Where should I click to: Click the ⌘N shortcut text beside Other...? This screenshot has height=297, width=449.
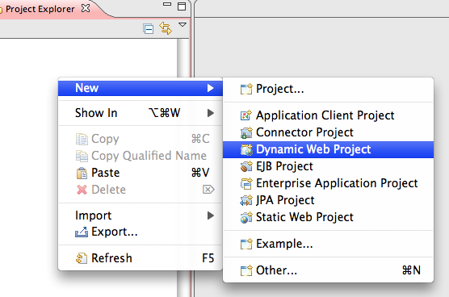click(x=411, y=270)
